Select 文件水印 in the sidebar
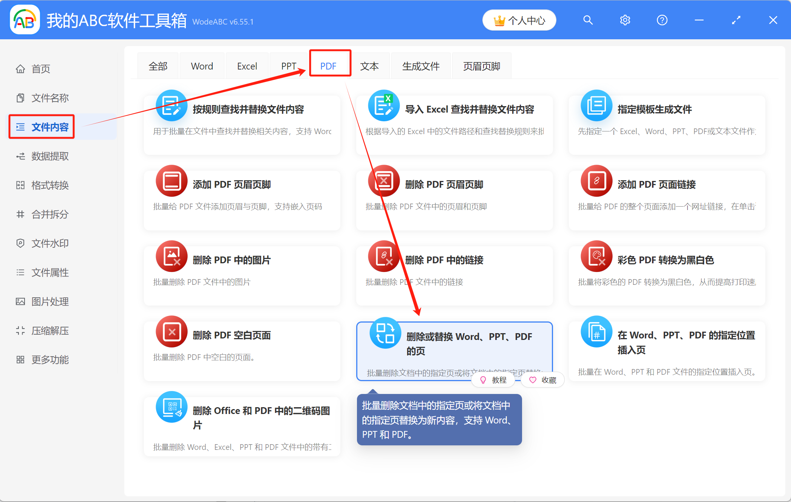This screenshot has width=791, height=502. click(x=49, y=243)
